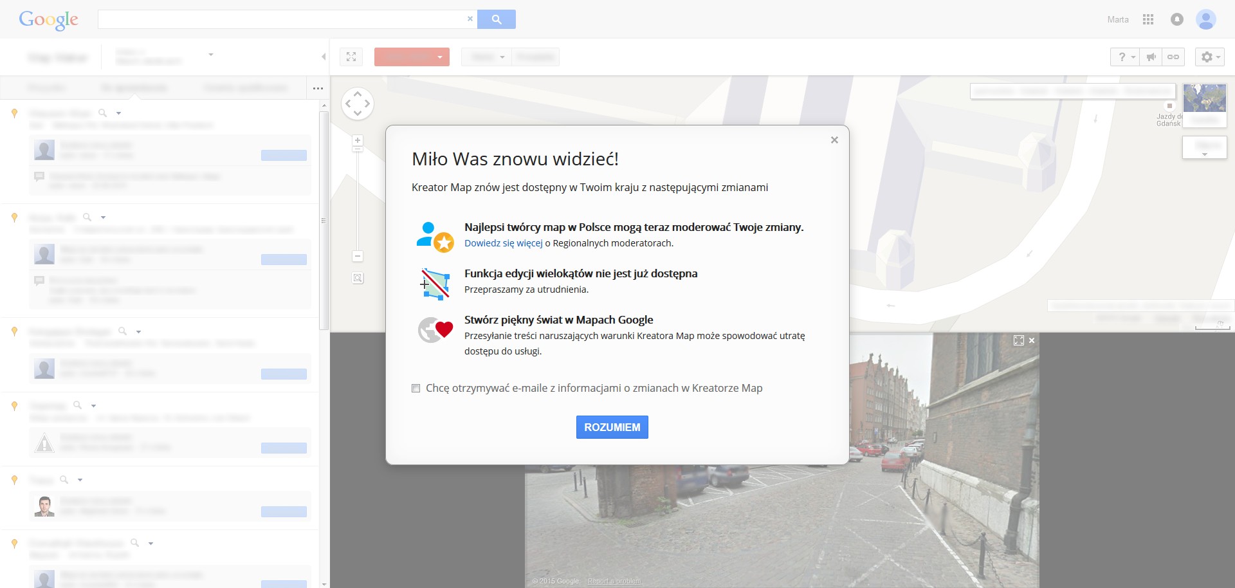Click the megaphone feedback icon

(x=1151, y=57)
